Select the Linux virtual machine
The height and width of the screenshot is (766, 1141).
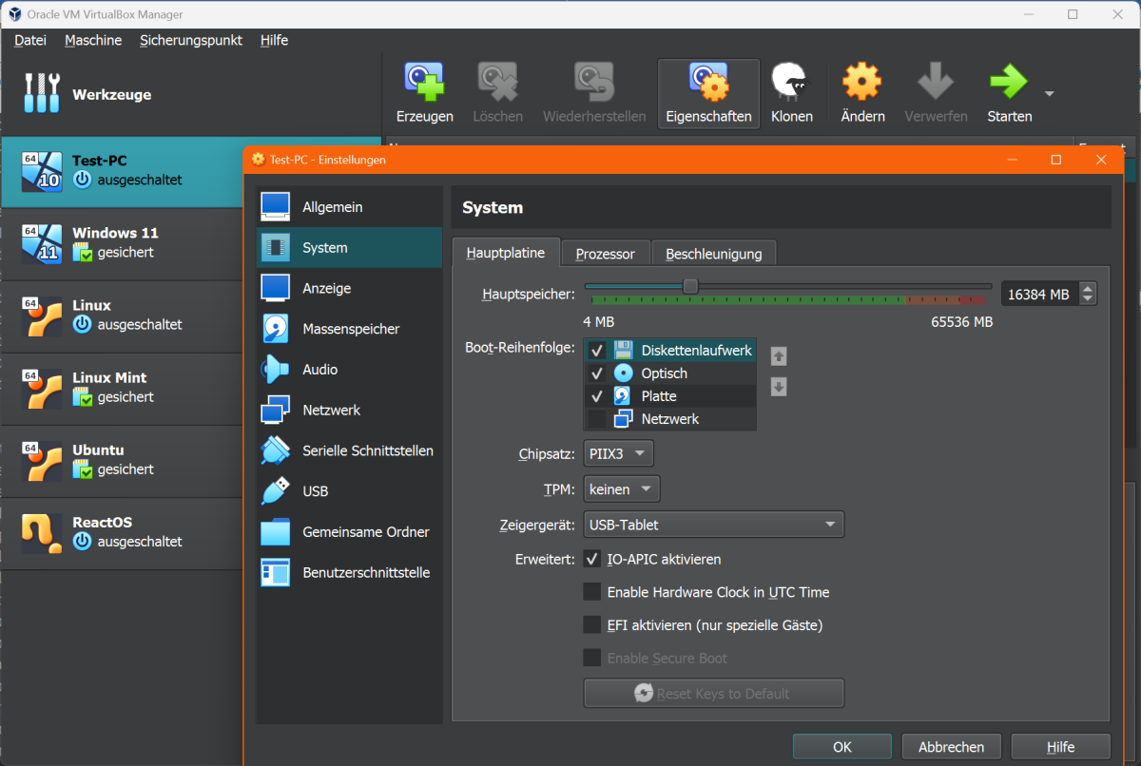122,316
